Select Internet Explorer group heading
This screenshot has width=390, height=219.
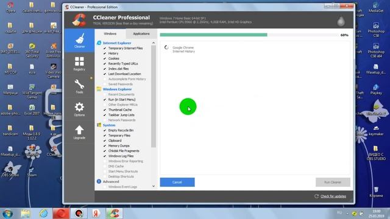click(x=117, y=43)
